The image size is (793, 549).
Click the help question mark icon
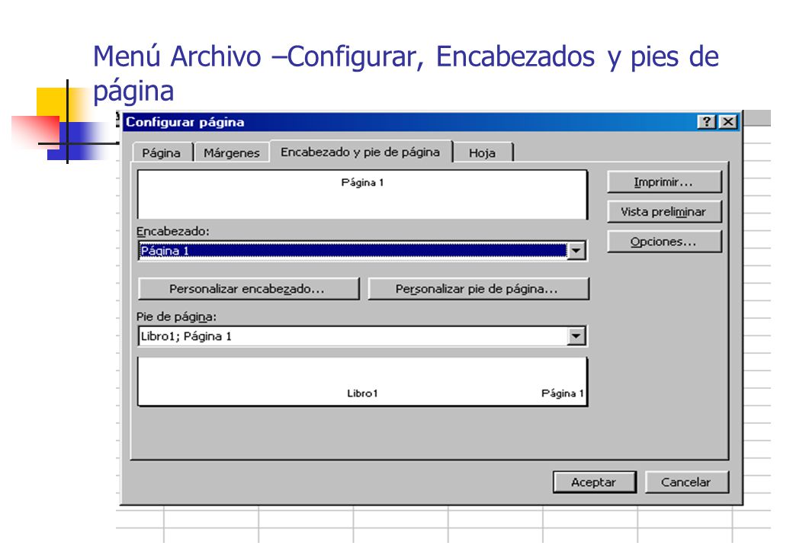click(707, 122)
